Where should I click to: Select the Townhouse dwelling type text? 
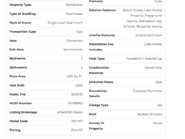[74, 14]
